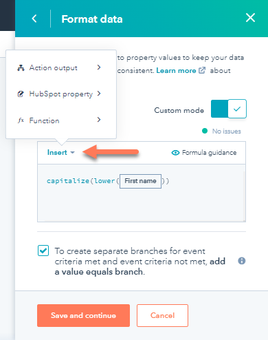The width and height of the screenshot is (268, 340).
Task: Expand the Function submenu chevron
Action: click(x=99, y=120)
